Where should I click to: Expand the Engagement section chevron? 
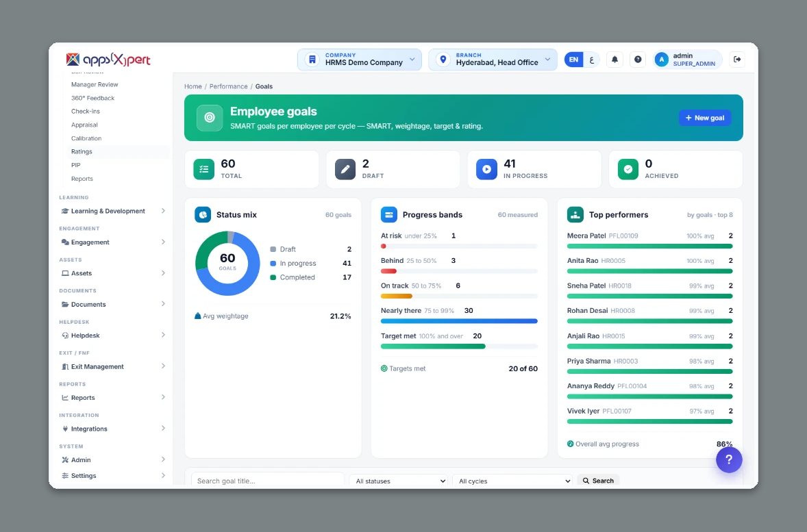click(x=163, y=242)
